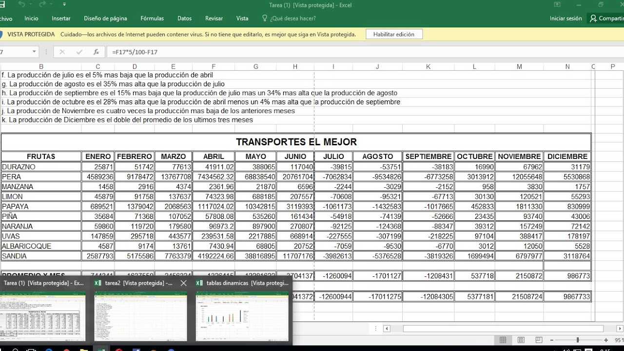Open the Undo history dropdown arrow
This screenshot has height=351, width=624.
coord(31,5)
